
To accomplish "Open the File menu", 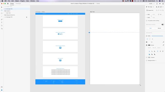I will coord(9,1).
